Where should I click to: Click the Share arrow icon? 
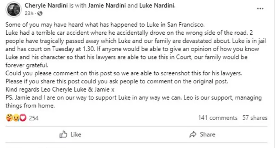coord(193,134)
